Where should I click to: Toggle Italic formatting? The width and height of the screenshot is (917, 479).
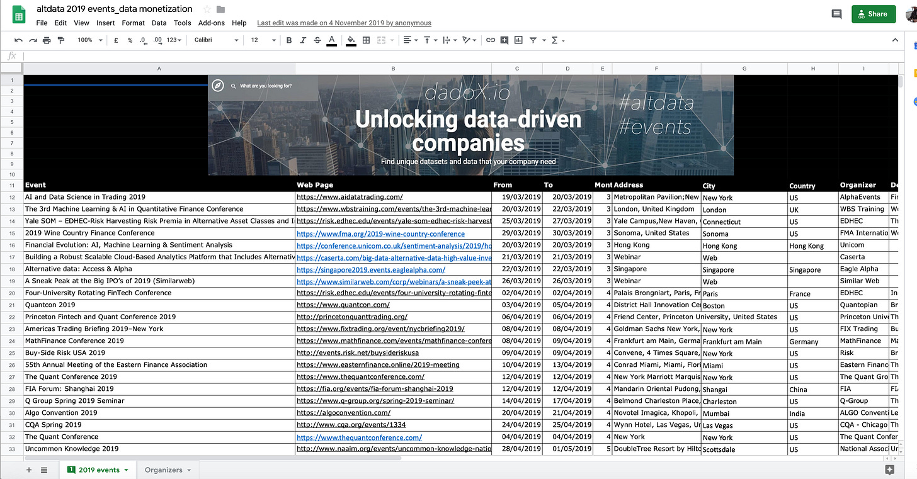(303, 40)
